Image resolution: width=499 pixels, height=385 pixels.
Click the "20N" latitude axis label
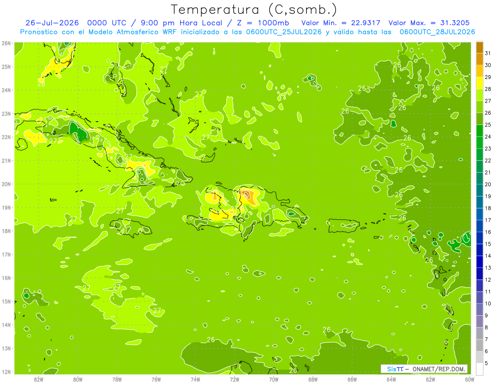[x=6, y=184]
